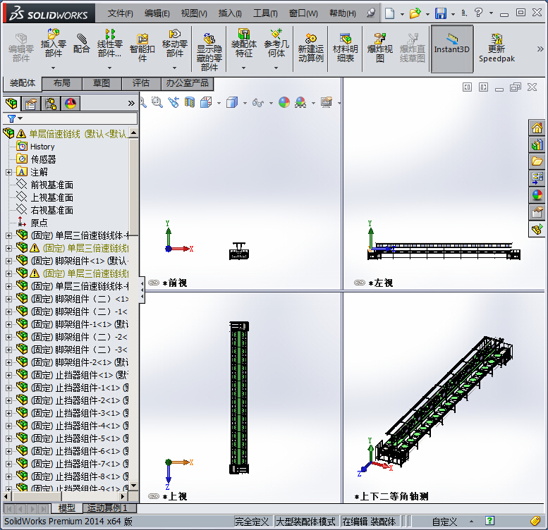Open the View Orientation icon
The image size is (548, 530).
pyautogui.click(x=206, y=102)
